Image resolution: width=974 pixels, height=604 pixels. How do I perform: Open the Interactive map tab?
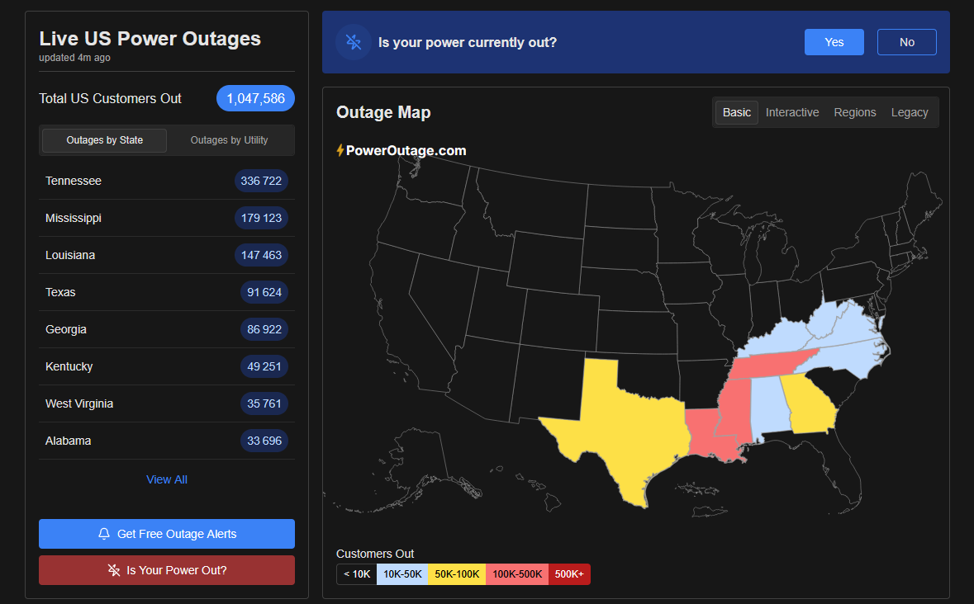click(x=791, y=112)
